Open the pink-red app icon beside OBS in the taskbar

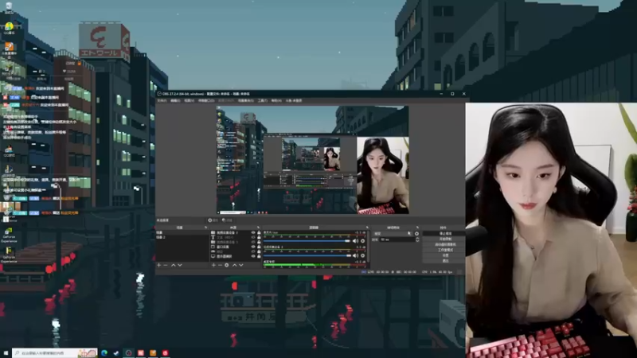click(x=141, y=353)
